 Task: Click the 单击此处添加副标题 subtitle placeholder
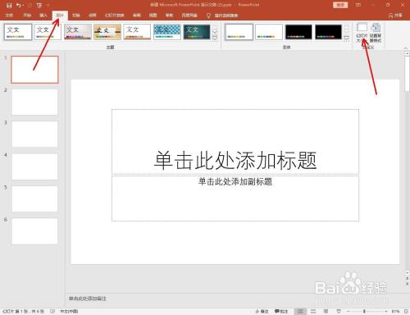click(235, 199)
